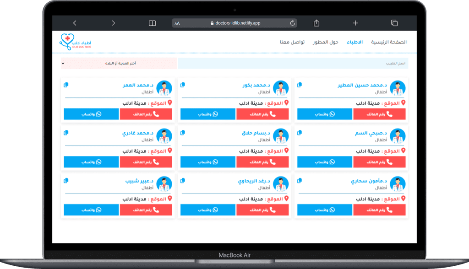Click the location pin on د.صبحي السم card
469x269 pixels.
403,151
